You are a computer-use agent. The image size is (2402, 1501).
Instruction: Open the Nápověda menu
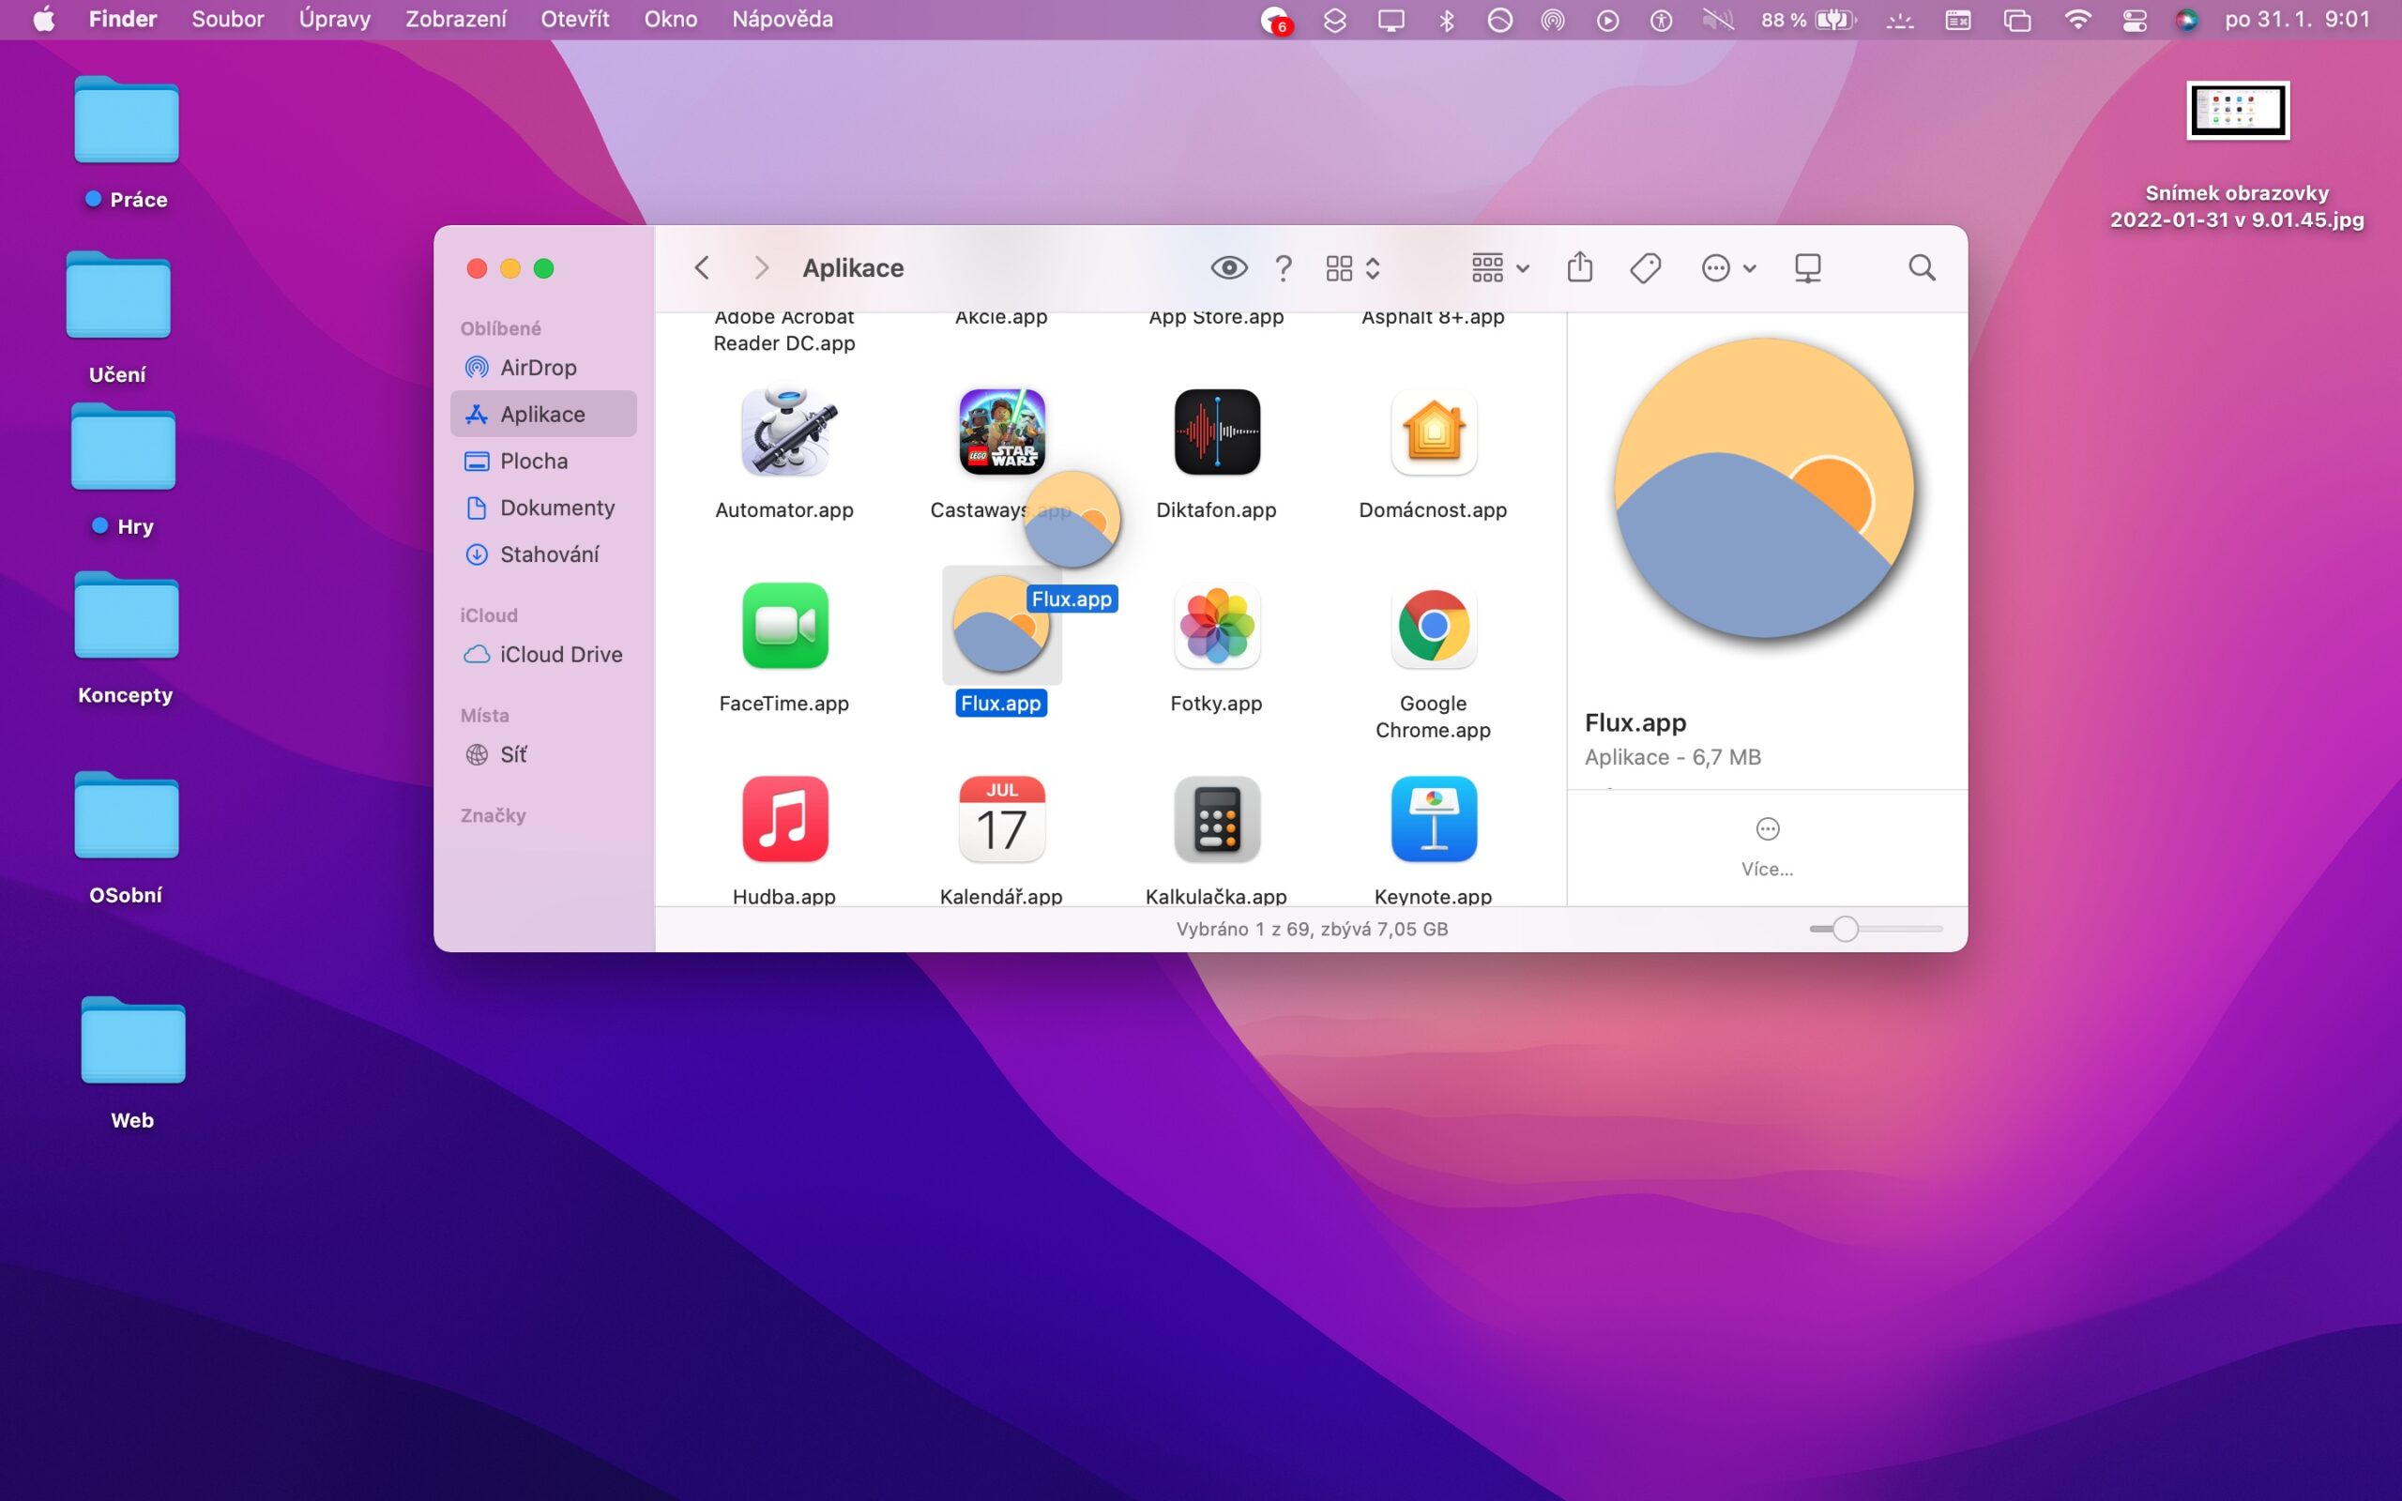783,19
